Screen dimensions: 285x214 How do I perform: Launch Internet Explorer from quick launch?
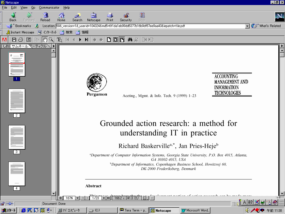tap(23, 210)
